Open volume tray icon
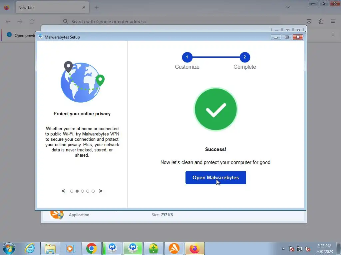 coord(307,249)
